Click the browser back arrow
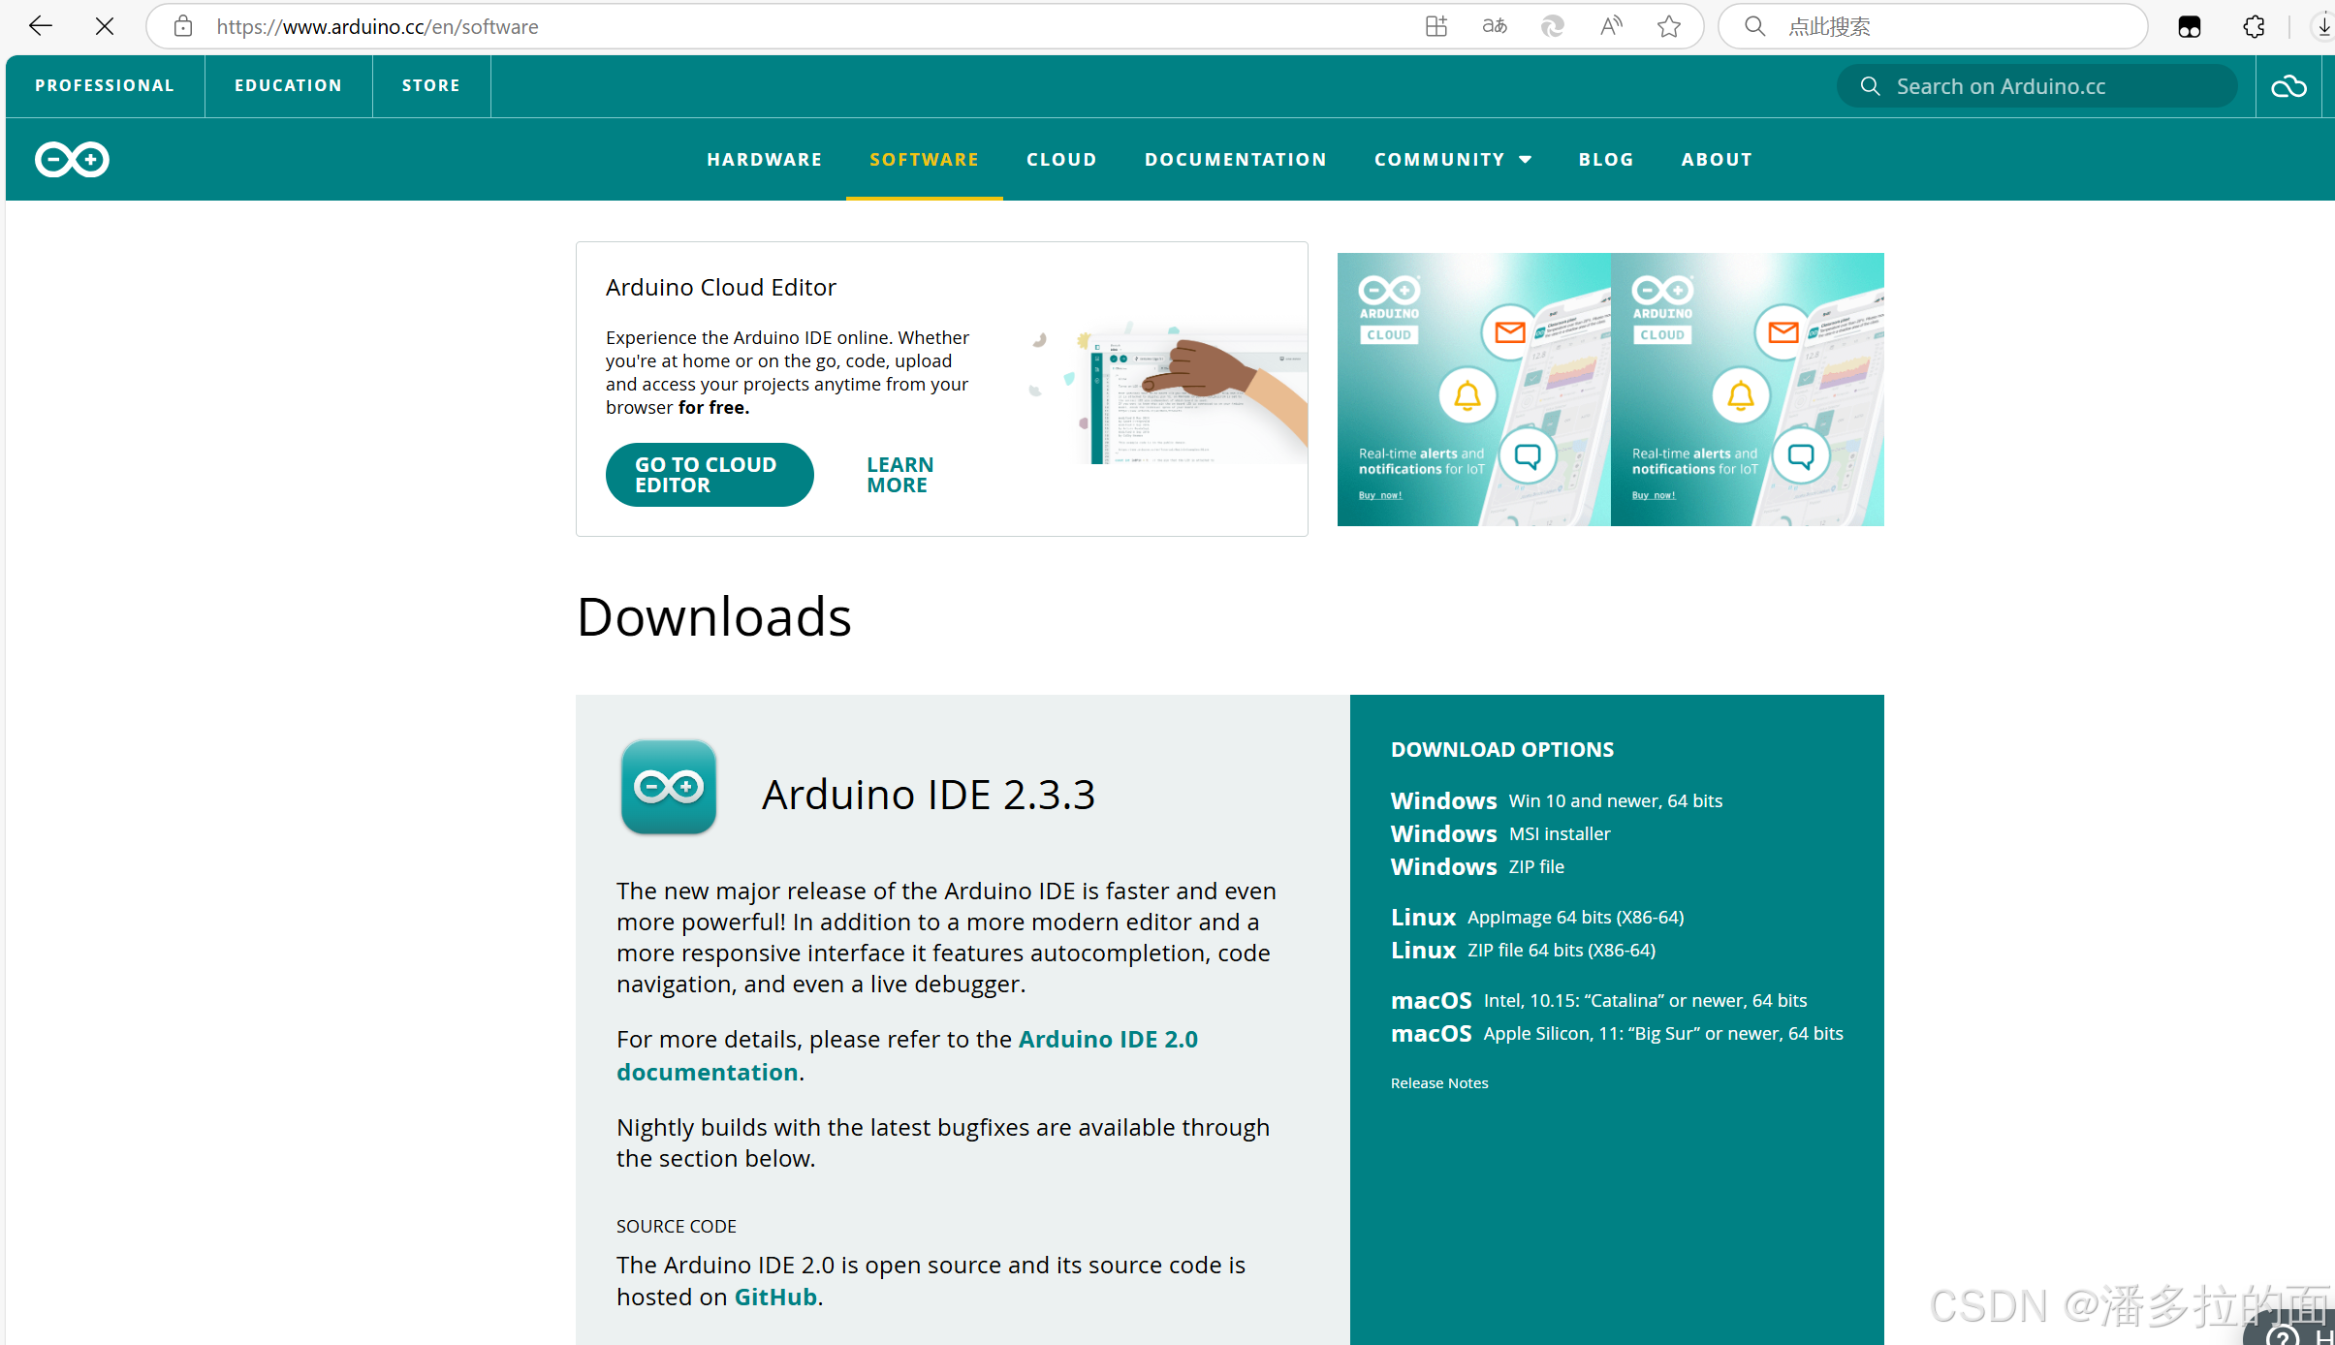The image size is (2335, 1345). point(41,26)
